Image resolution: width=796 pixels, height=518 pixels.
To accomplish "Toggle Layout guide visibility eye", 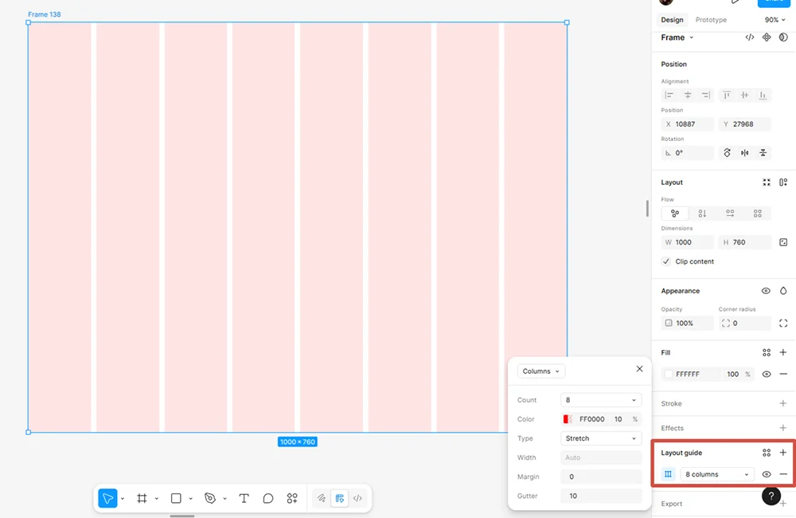I will click(767, 474).
